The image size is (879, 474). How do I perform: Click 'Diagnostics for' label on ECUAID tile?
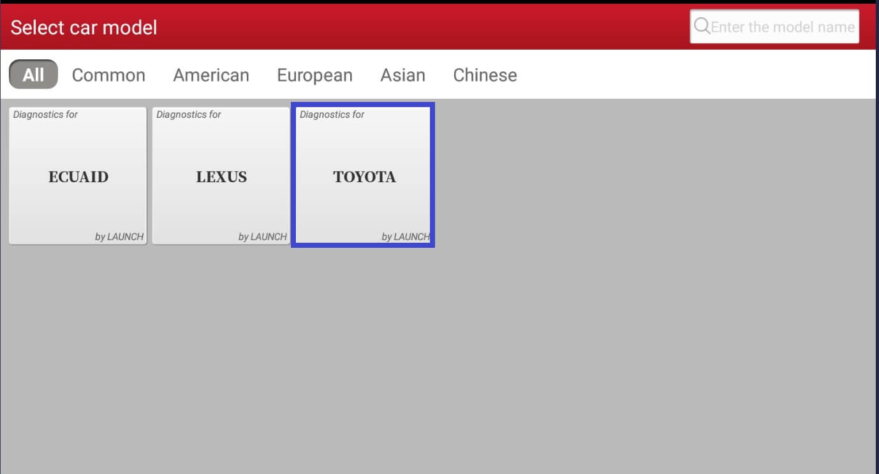pyautogui.click(x=45, y=115)
